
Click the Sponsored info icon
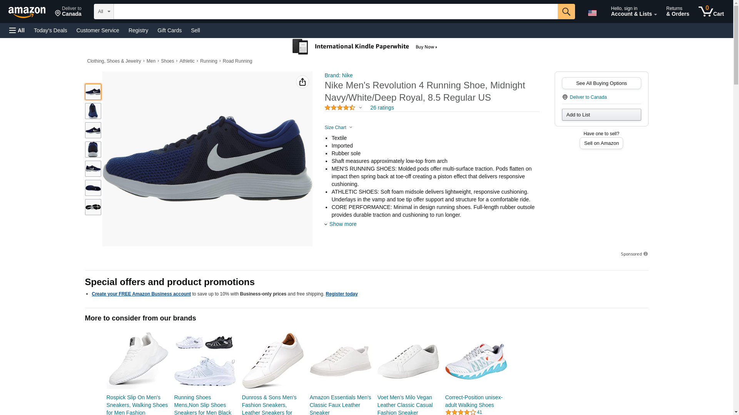point(645,254)
